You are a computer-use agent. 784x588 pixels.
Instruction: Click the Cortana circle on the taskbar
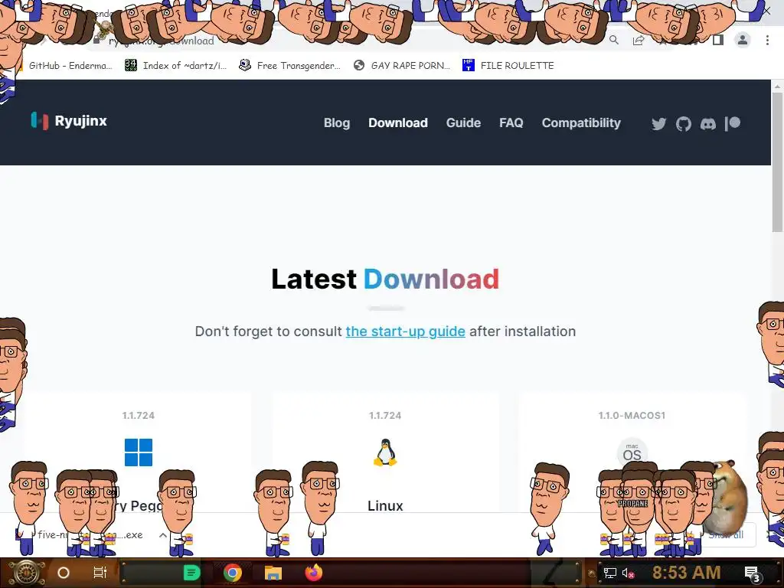click(x=64, y=573)
